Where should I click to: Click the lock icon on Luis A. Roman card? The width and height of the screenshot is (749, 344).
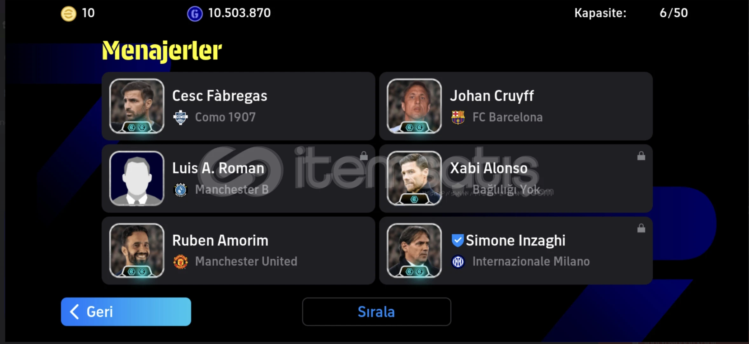tap(364, 156)
